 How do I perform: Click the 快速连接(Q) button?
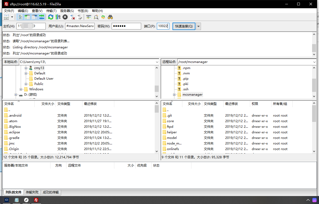(x=184, y=26)
